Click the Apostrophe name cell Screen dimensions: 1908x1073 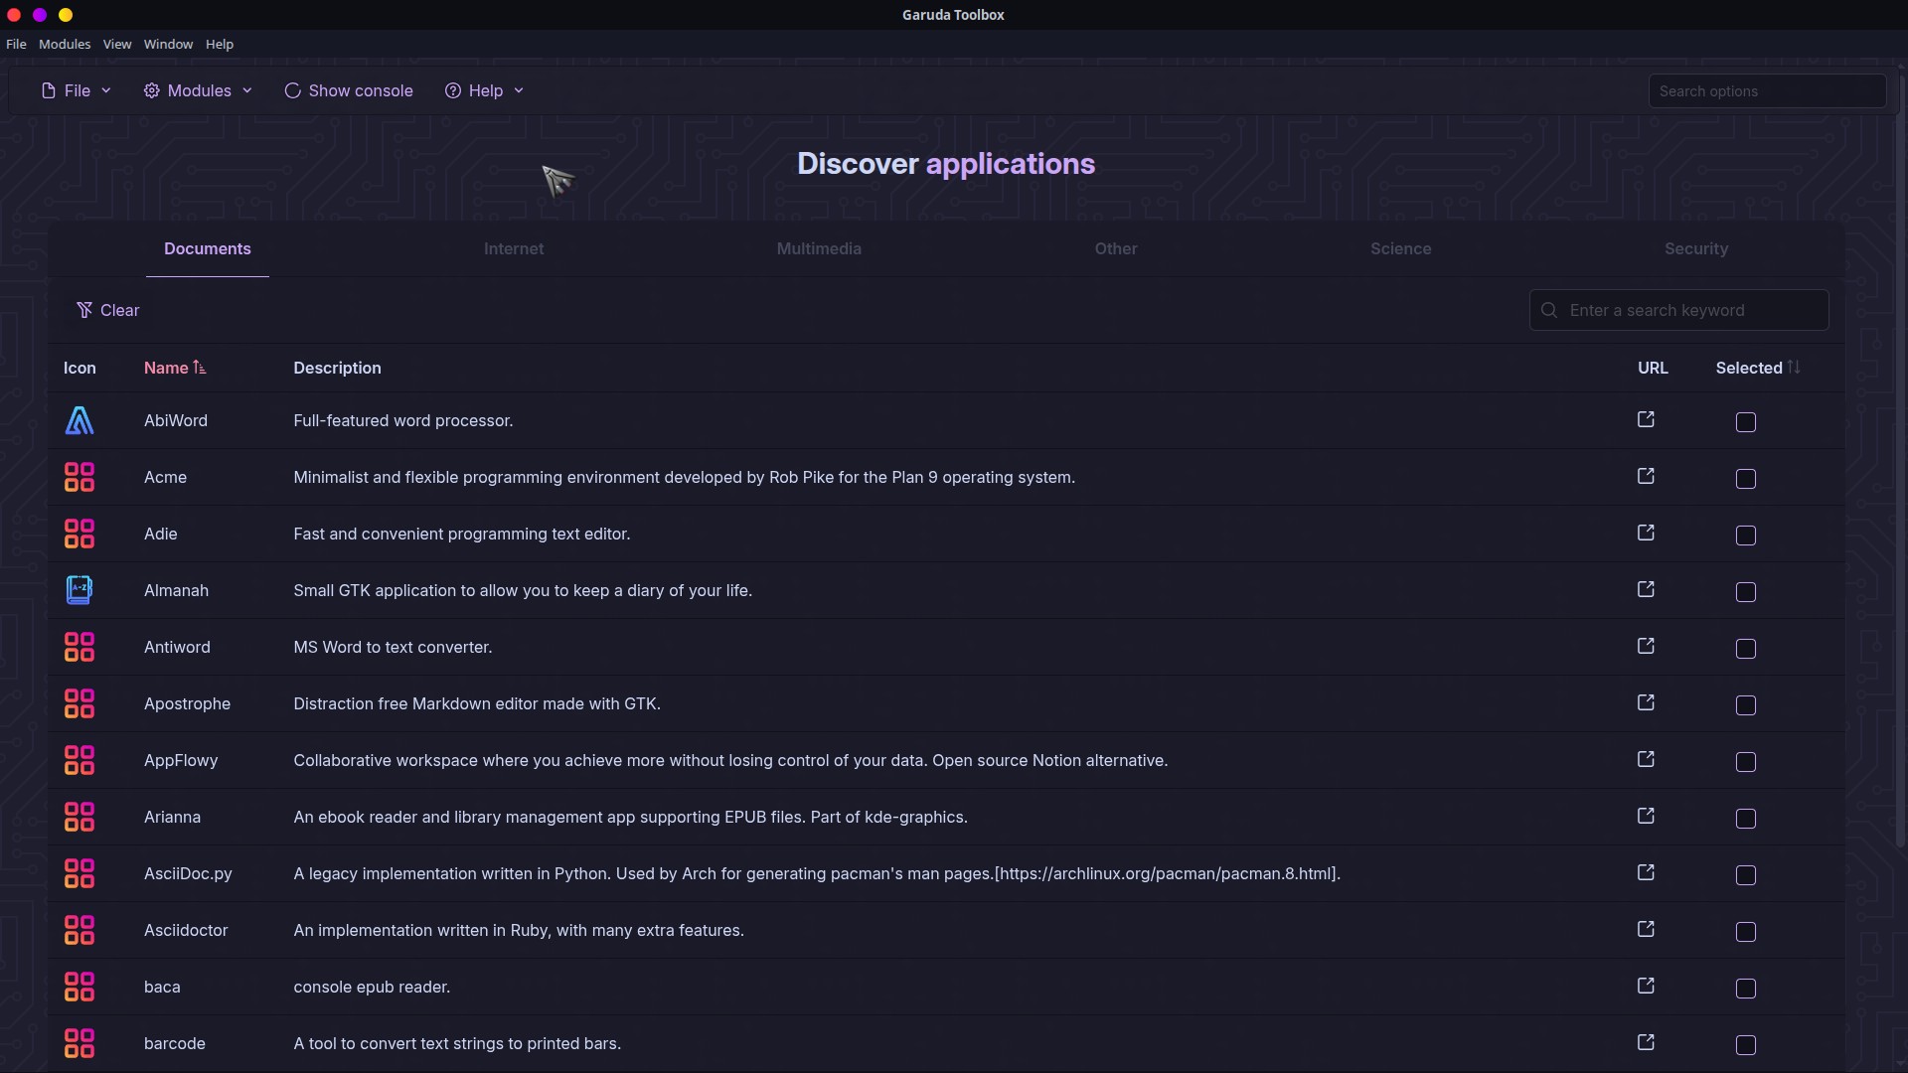[x=187, y=703]
